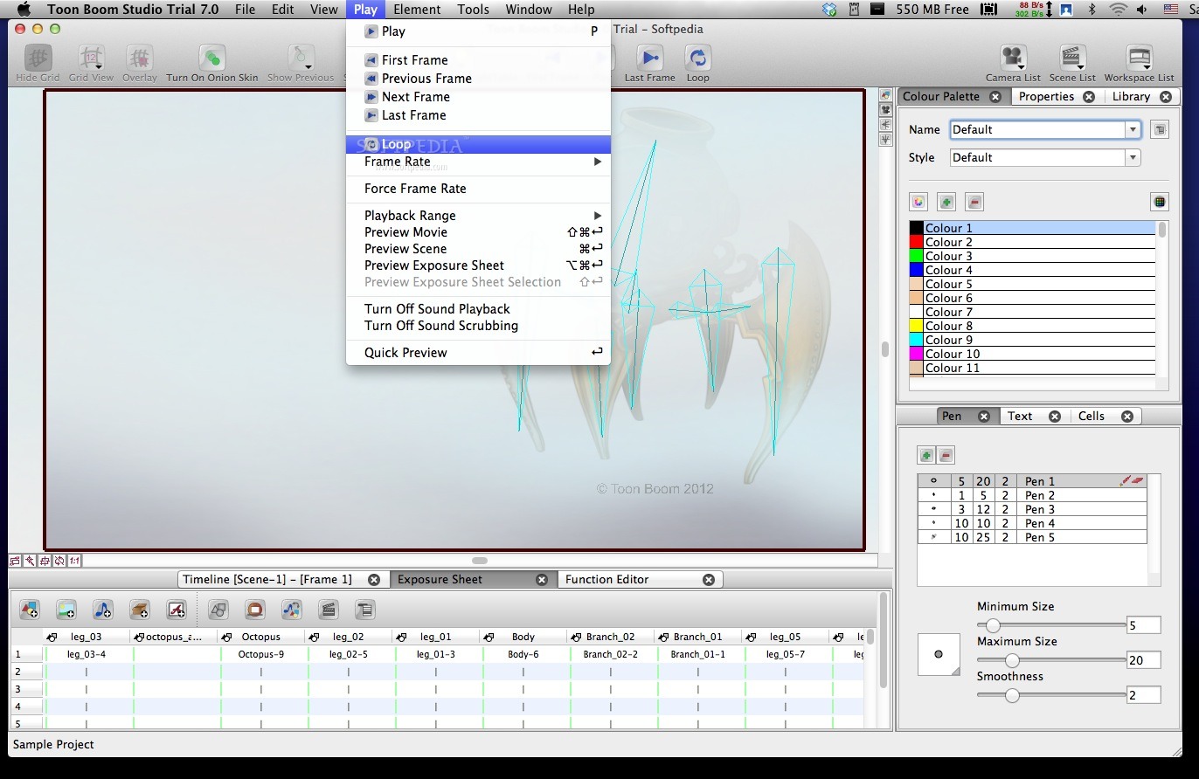
Task: Toggle Force Frame Rate in Play menu
Action: click(x=478, y=189)
